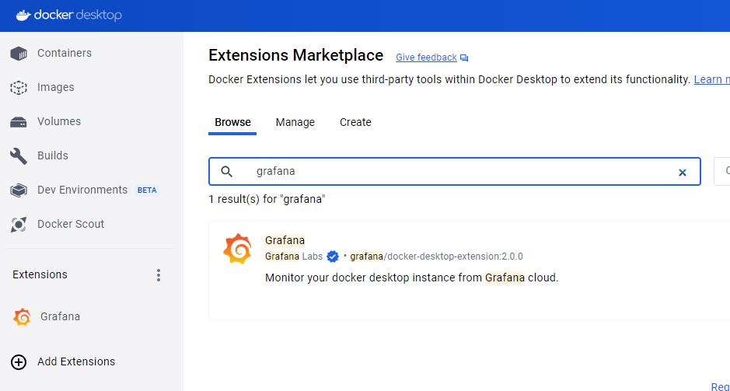Open Containers via its sidebar icon
730x391 pixels.
(x=19, y=54)
